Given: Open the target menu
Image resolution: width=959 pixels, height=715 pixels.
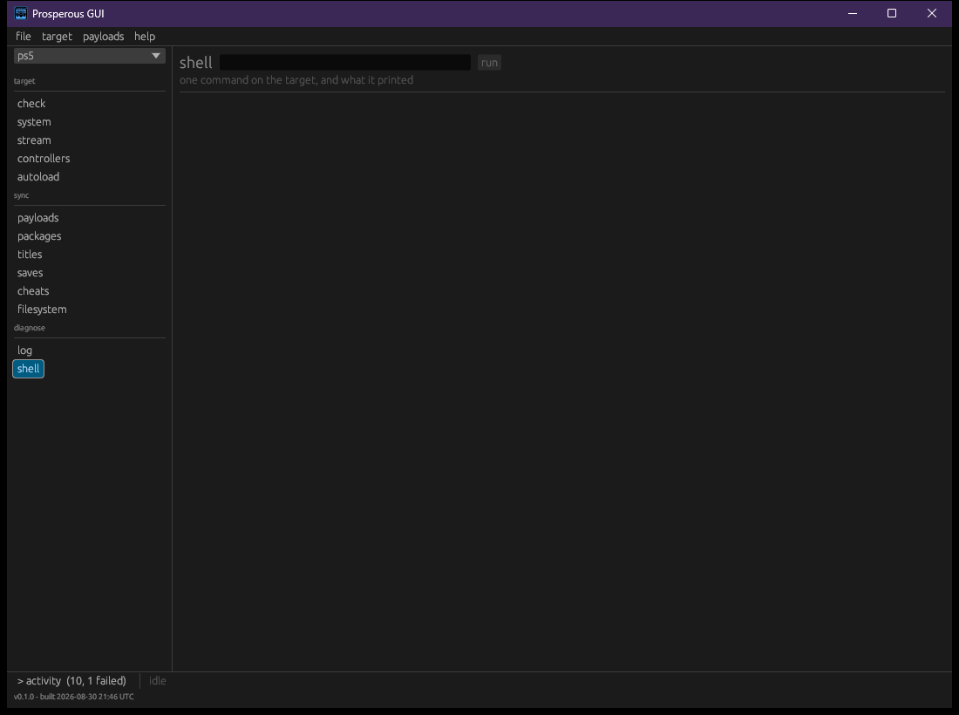Looking at the screenshot, I should [x=57, y=37].
